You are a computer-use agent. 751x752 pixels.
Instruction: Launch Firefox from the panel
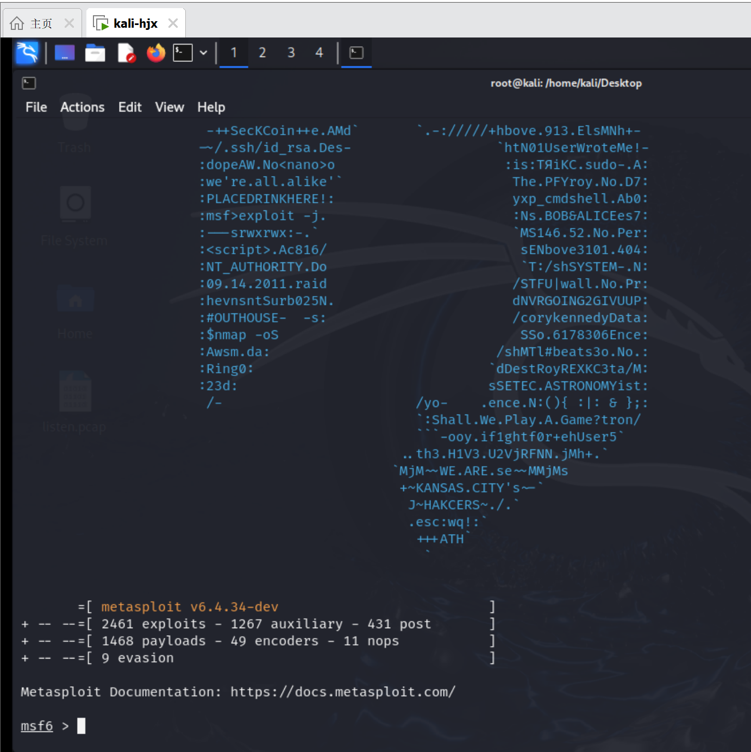[156, 53]
